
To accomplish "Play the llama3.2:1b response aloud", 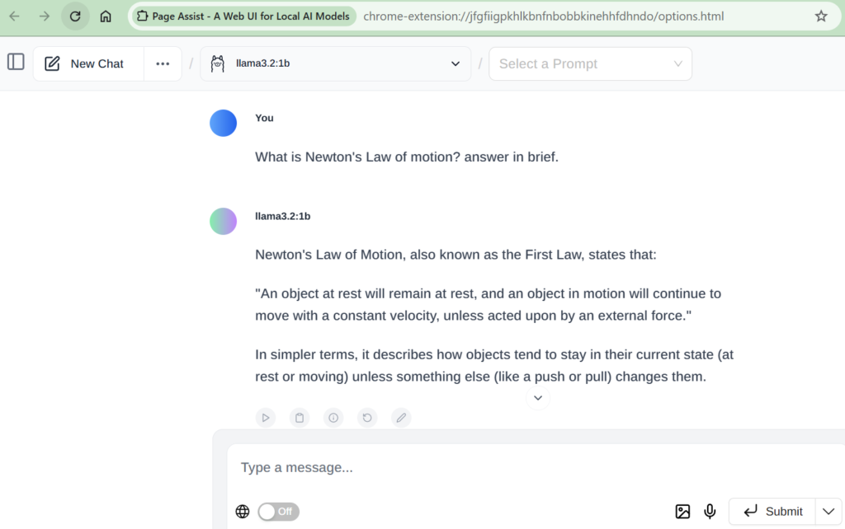I will pos(266,418).
